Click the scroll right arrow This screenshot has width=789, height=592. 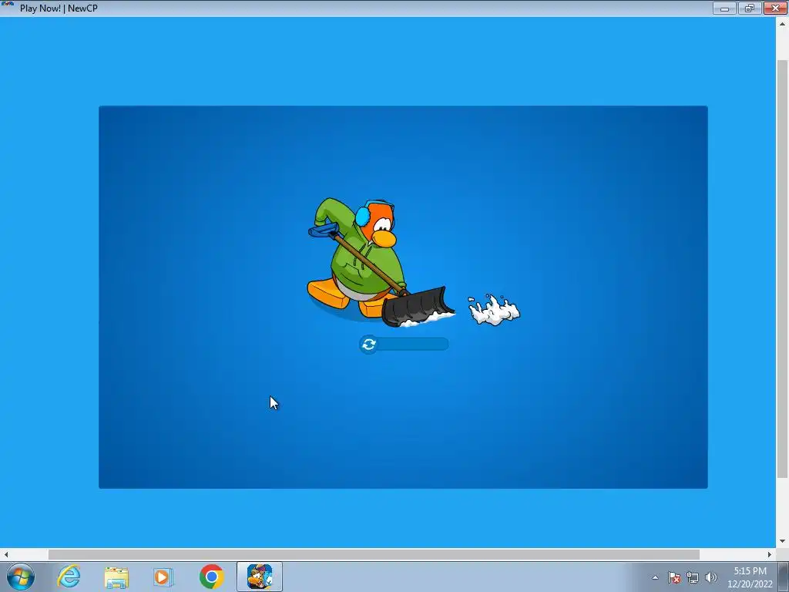(770, 554)
